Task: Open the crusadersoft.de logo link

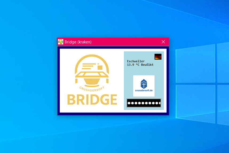Action: (144, 86)
